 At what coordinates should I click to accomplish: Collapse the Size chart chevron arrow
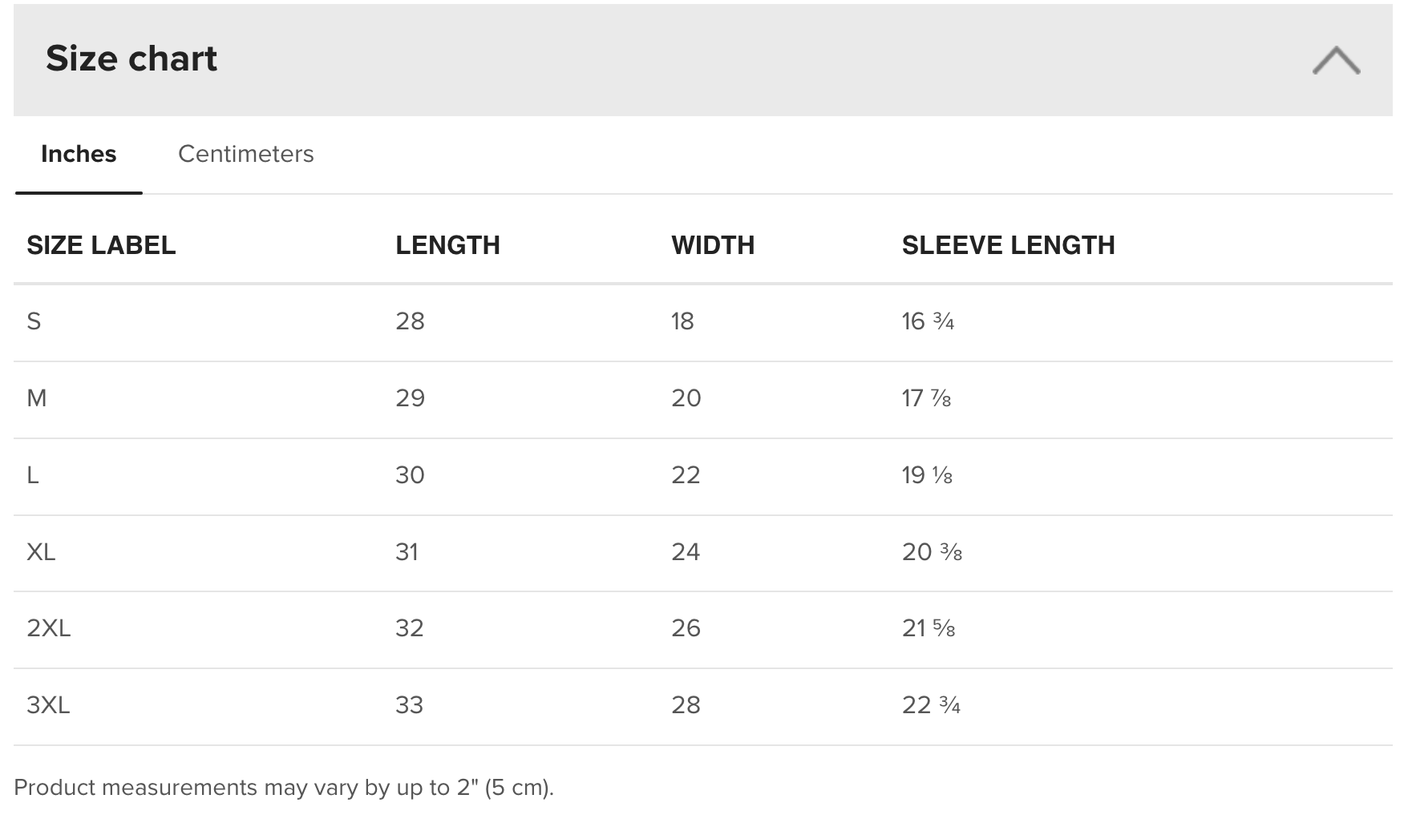tap(1336, 60)
